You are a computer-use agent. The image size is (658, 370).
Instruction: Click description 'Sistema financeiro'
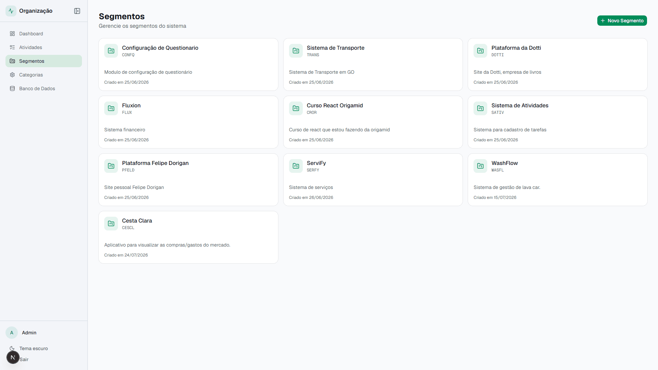pyautogui.click(x=124, y=130)
